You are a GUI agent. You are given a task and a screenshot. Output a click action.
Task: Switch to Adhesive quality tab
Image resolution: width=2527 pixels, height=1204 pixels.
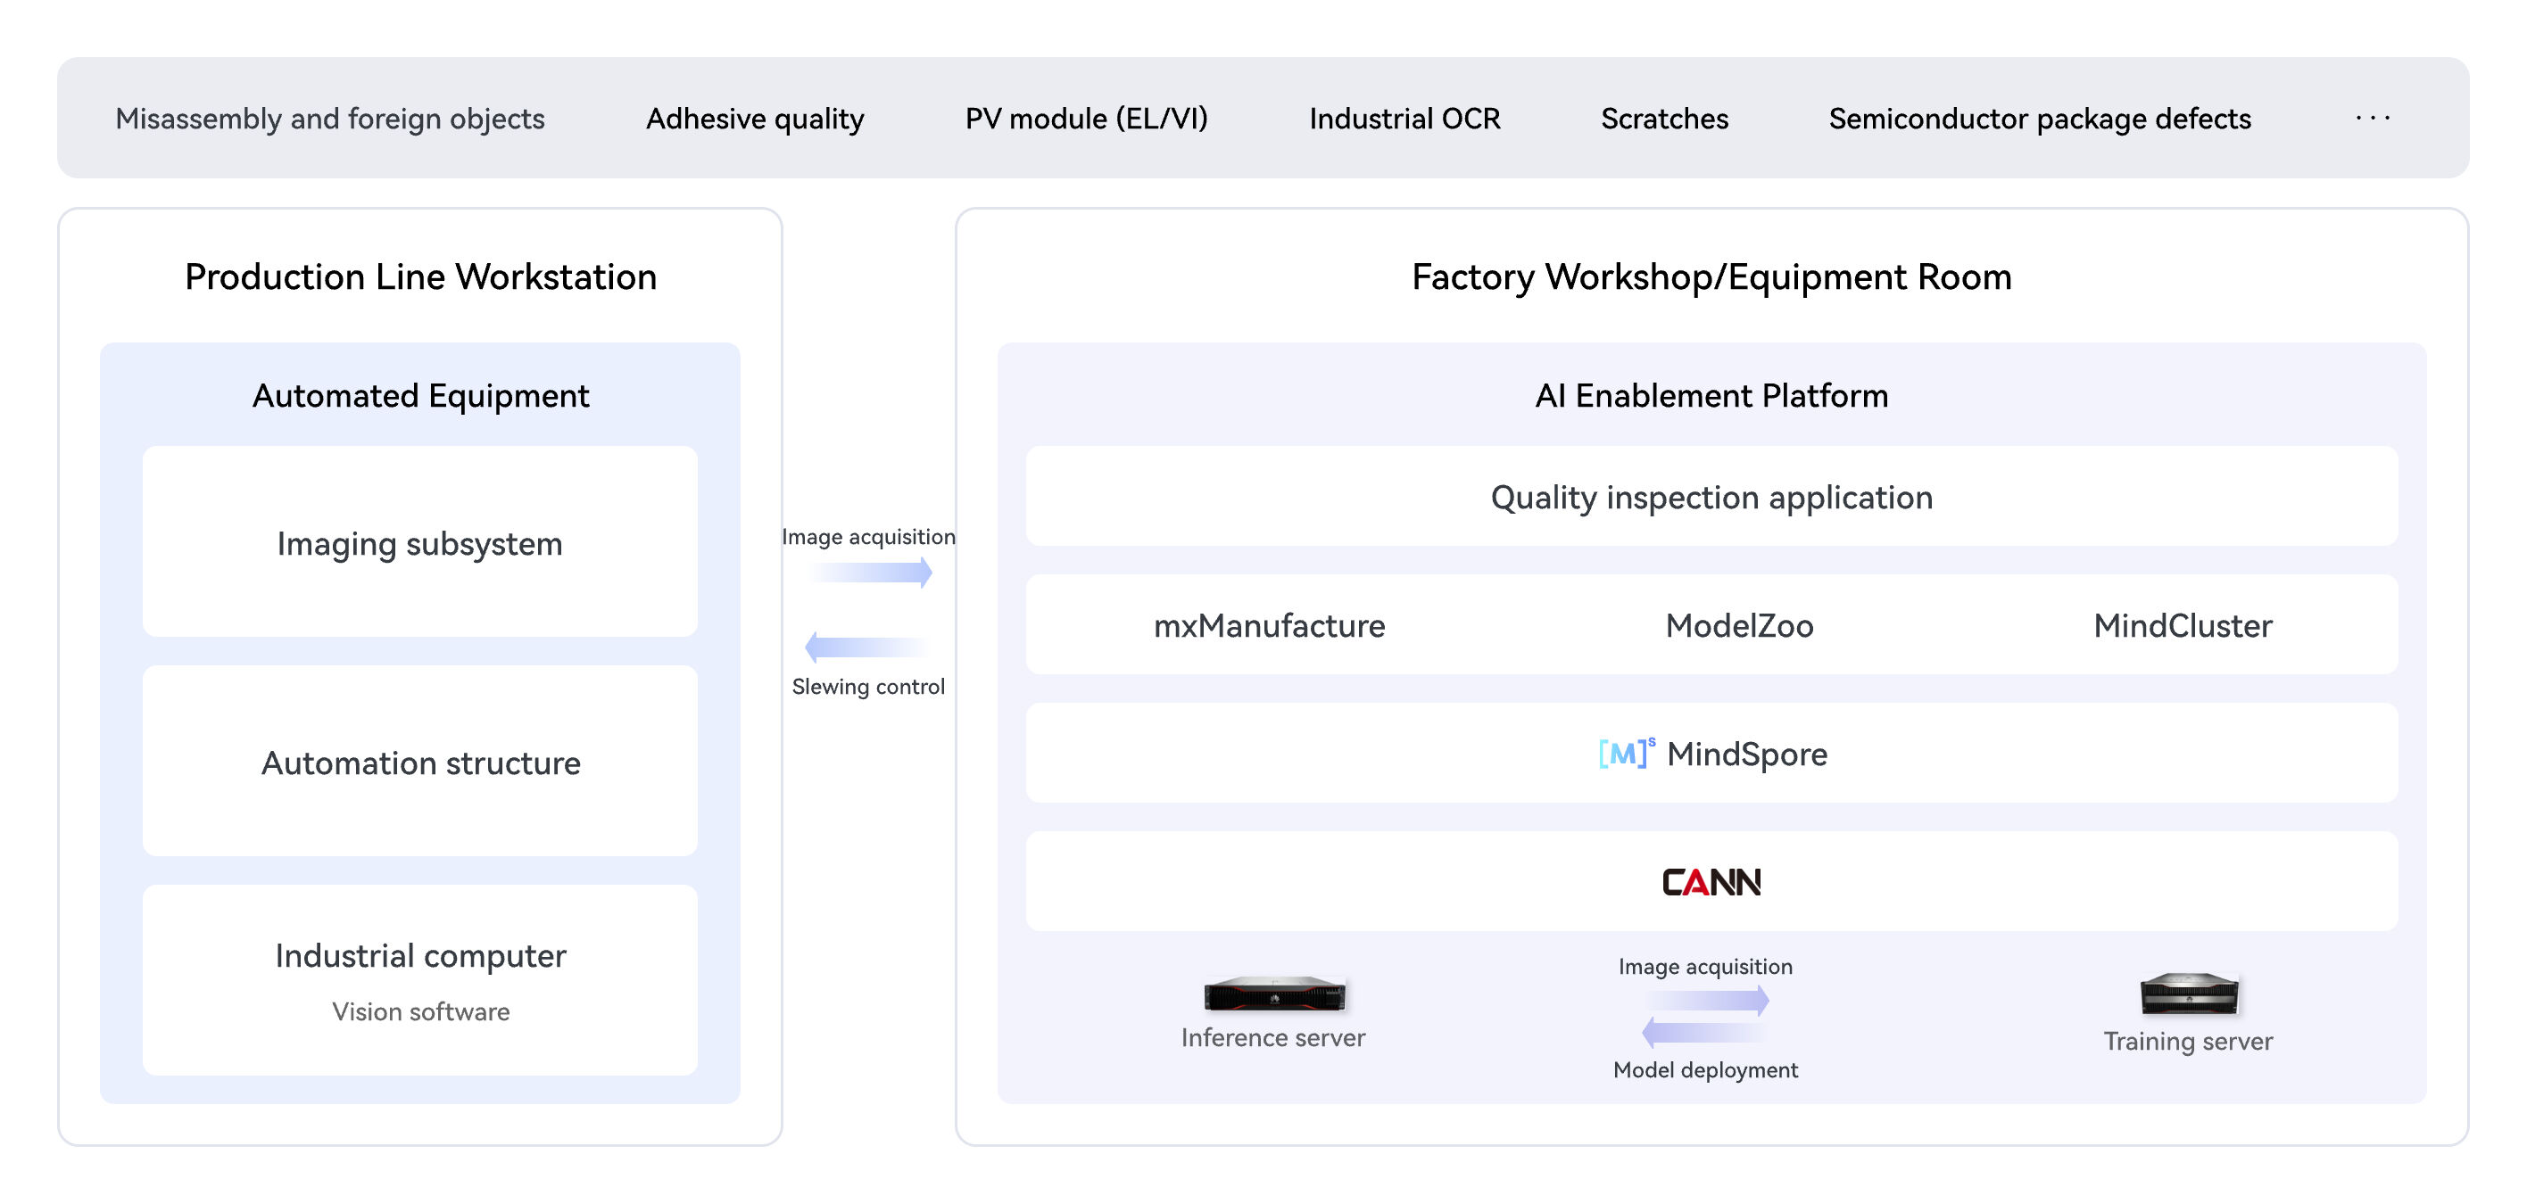point(754,119)
